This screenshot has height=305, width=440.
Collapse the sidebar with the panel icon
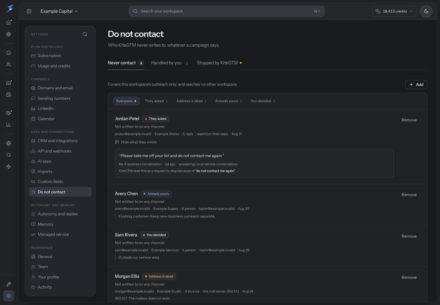[x=29, y=11]
